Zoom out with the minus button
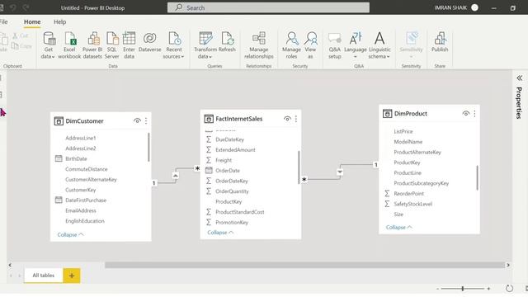Image resolution: width=528 pixels, height=297 pixels. tap(437, 289)
